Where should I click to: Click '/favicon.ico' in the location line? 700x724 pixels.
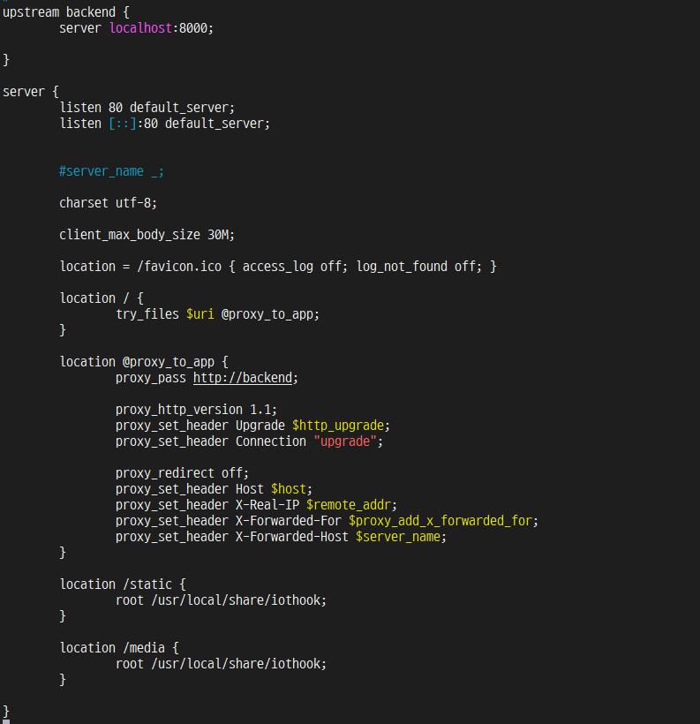(179, 267)
